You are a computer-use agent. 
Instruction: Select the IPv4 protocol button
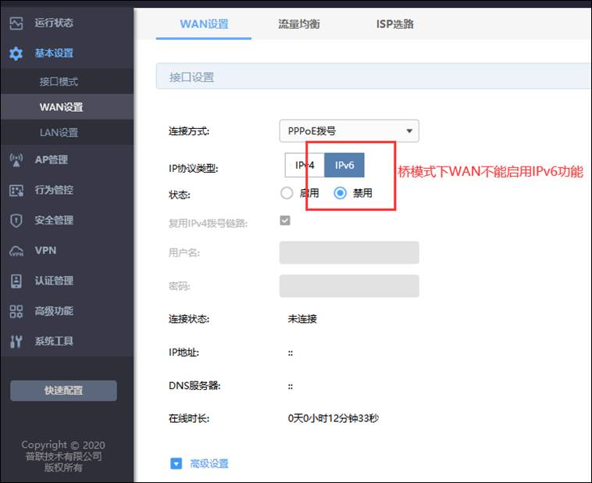[305, 165]
